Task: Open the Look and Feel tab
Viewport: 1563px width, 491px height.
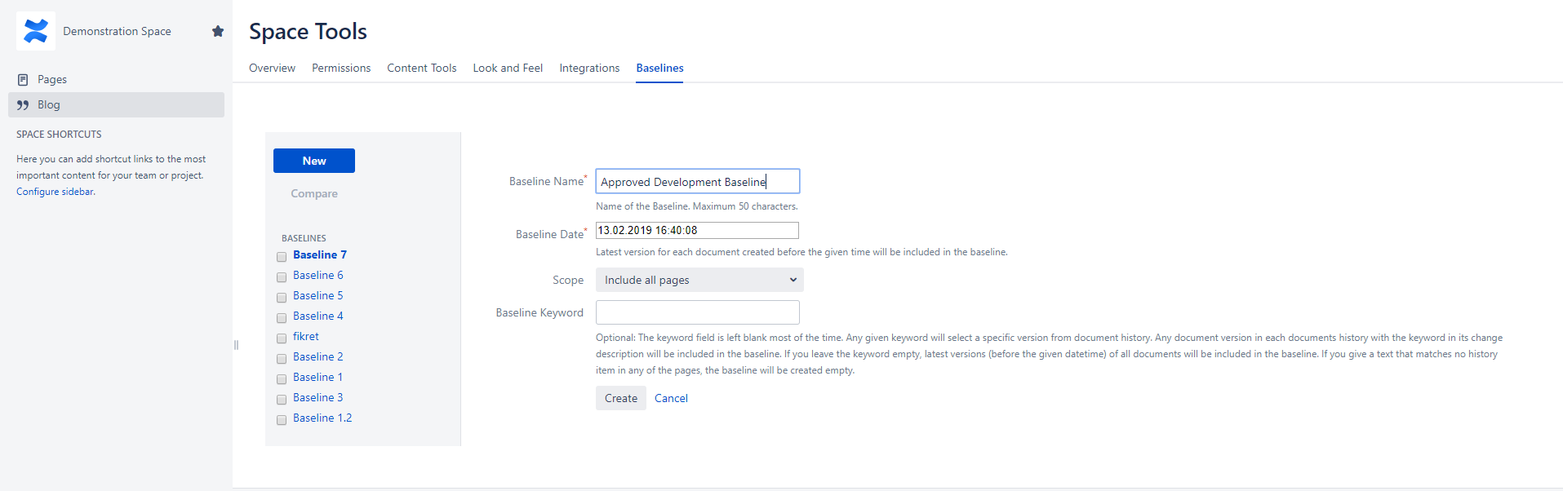Action: [x=508, y=68]
